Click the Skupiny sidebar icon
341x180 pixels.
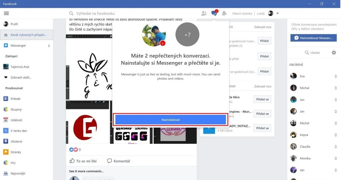tap(6, 109)
